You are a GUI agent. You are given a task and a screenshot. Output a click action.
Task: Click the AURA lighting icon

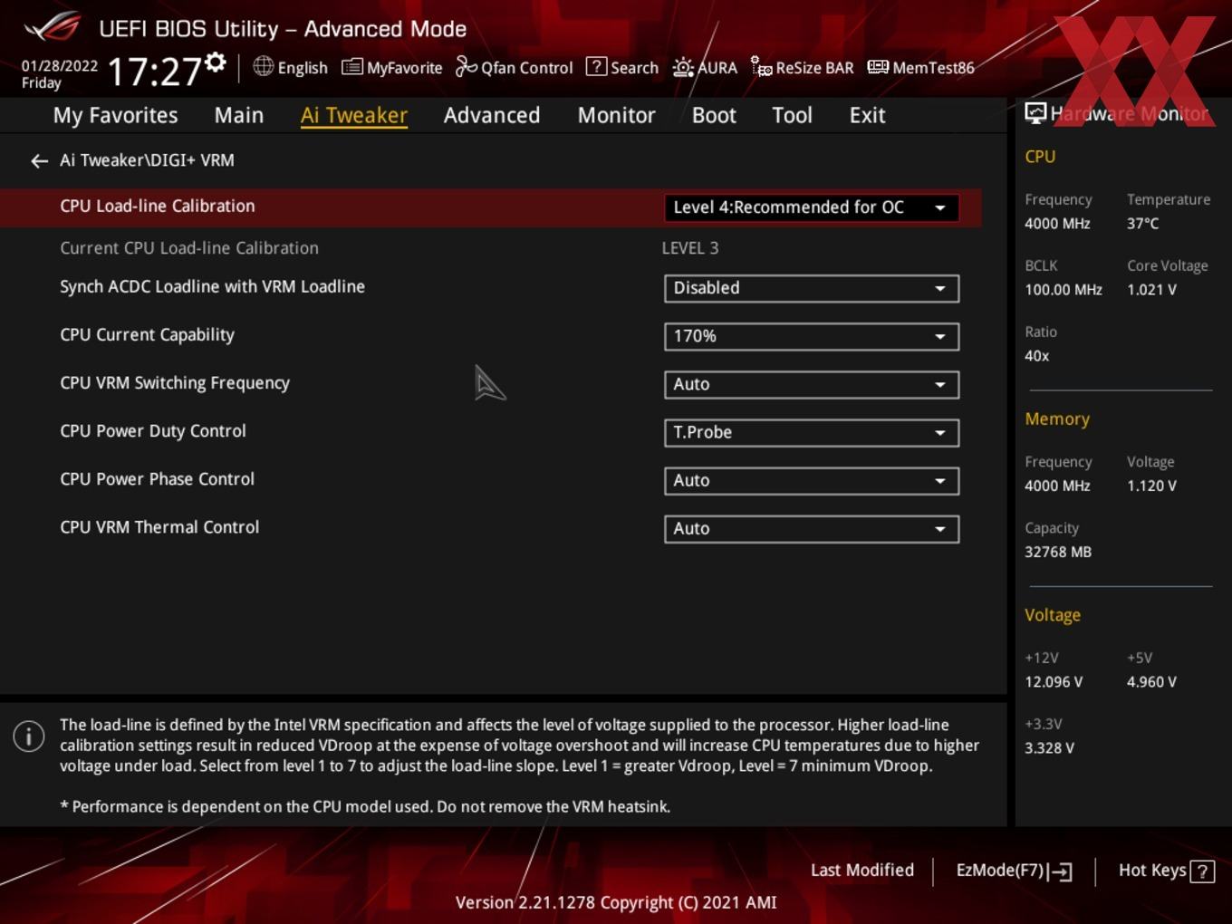coord(683,67)
